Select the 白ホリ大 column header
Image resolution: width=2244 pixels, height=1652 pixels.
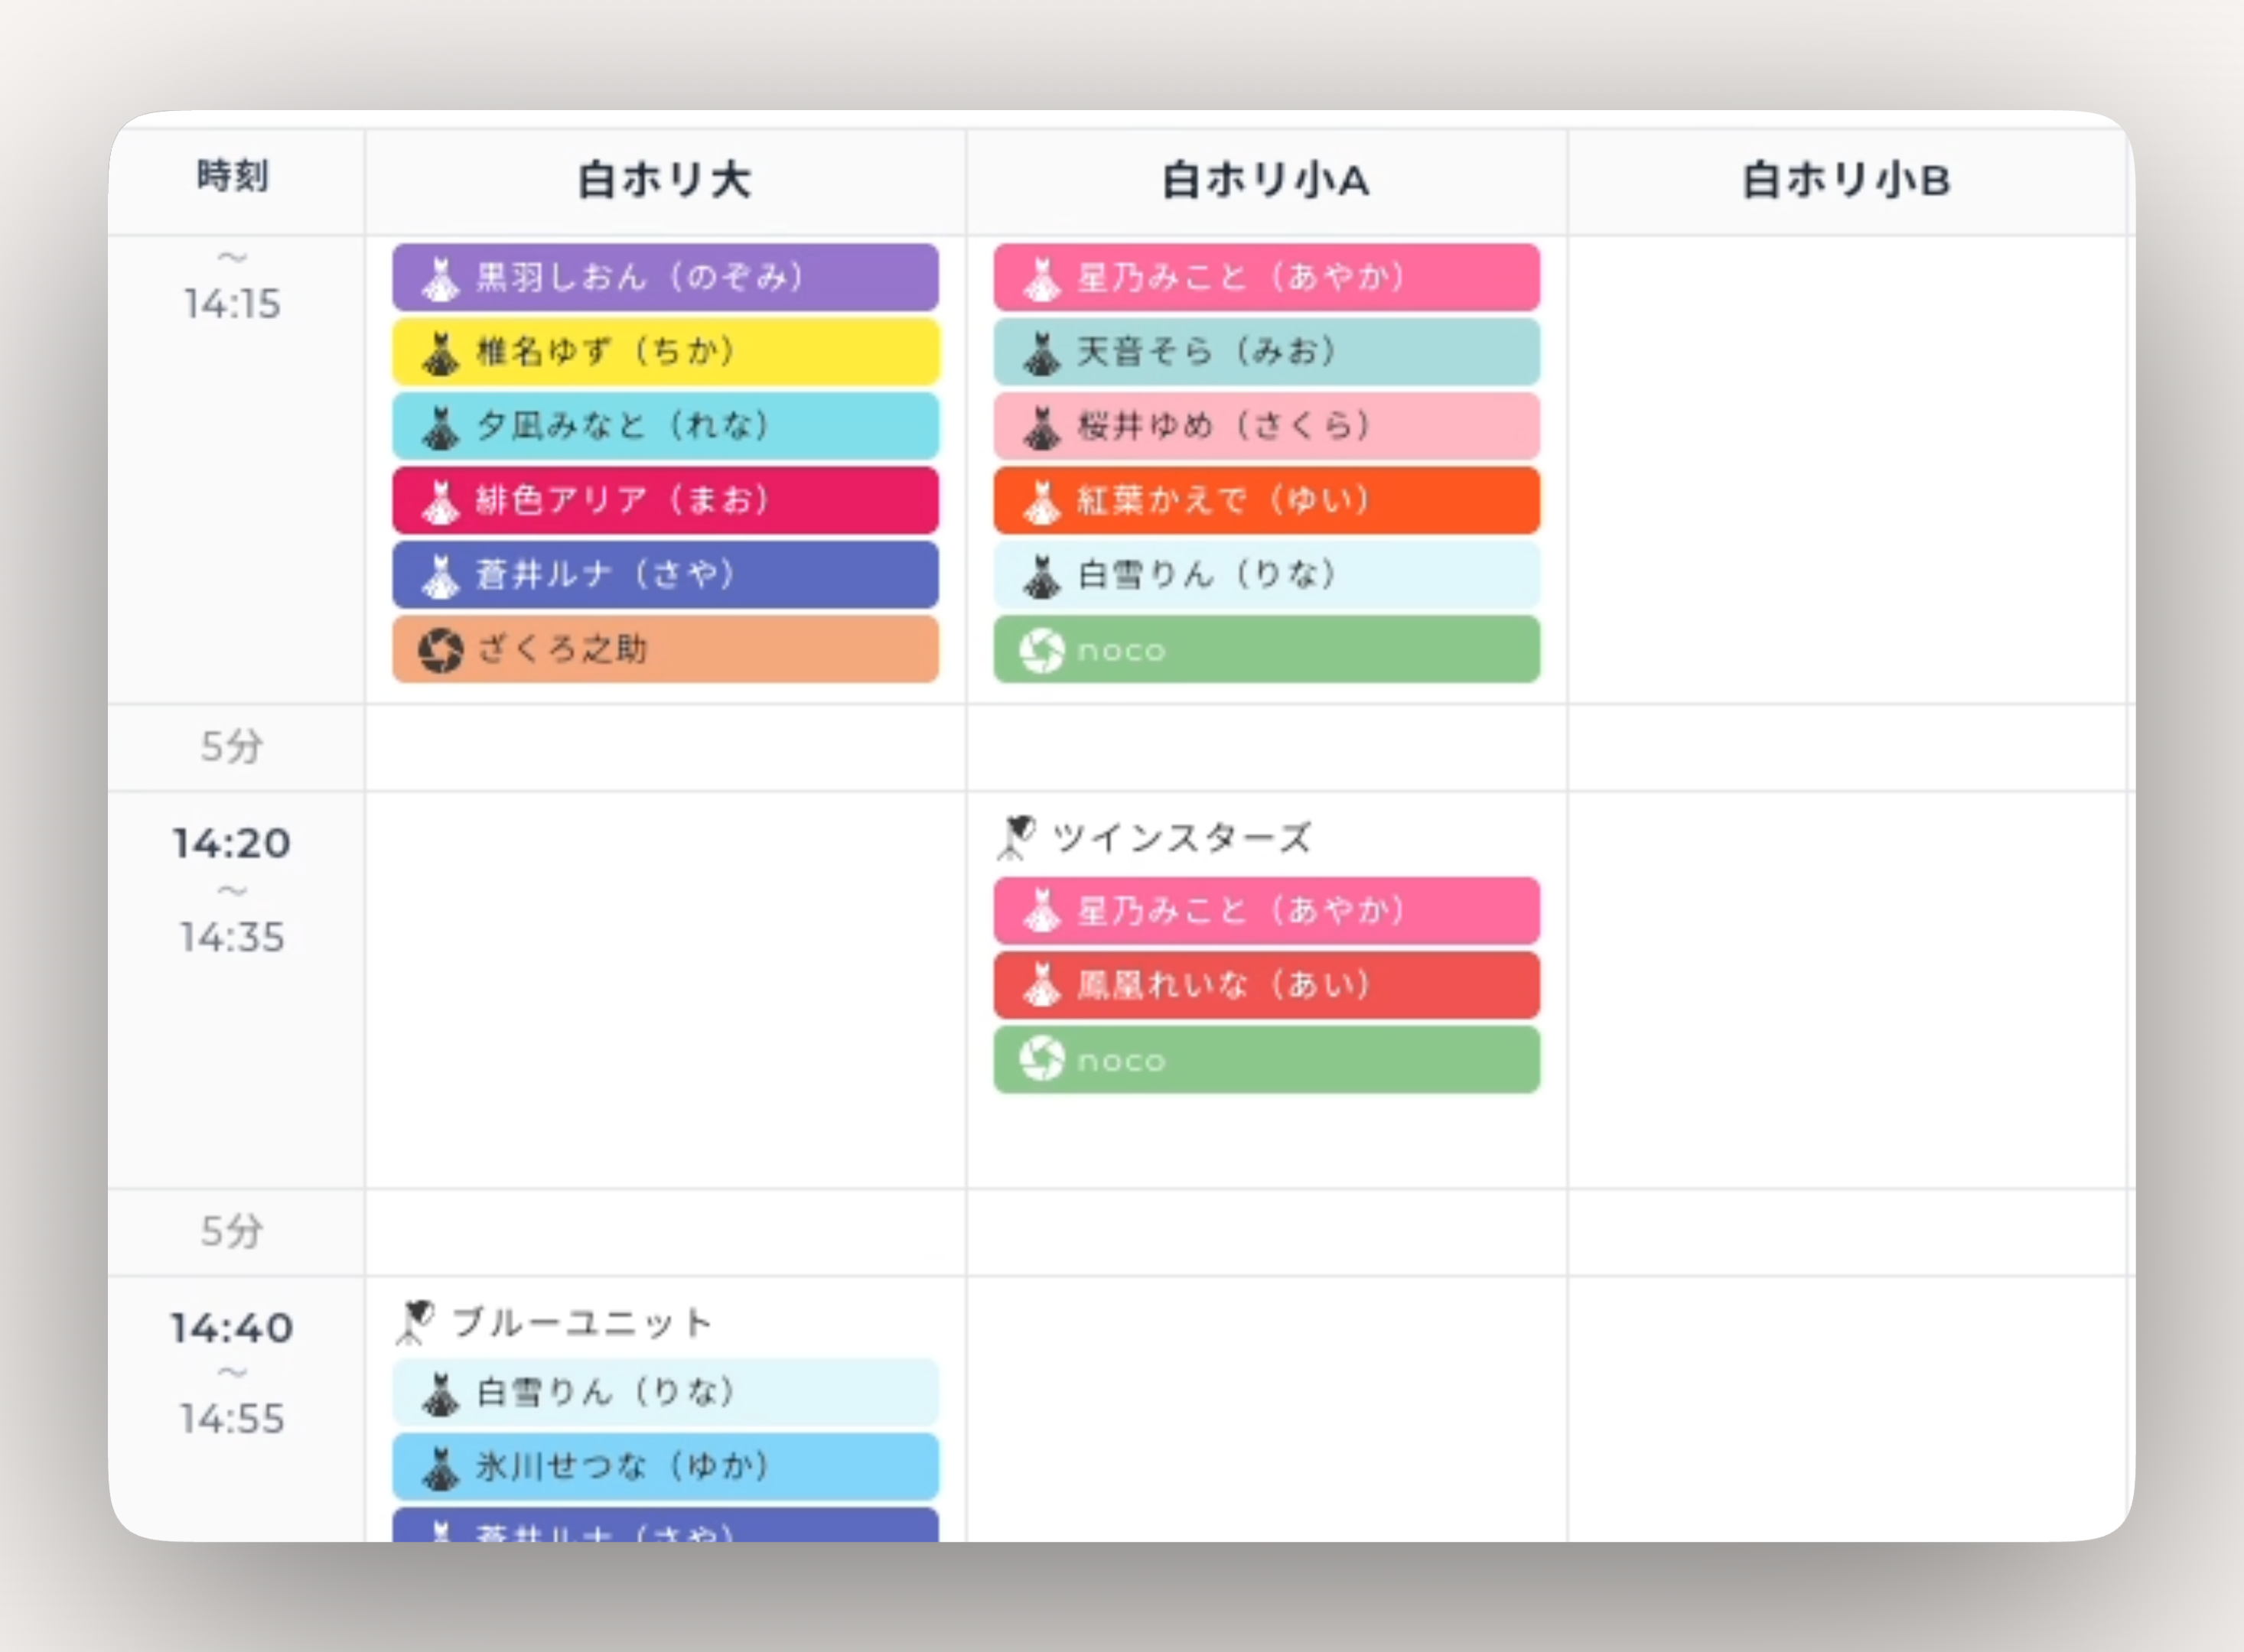click(x=664, y=180)
